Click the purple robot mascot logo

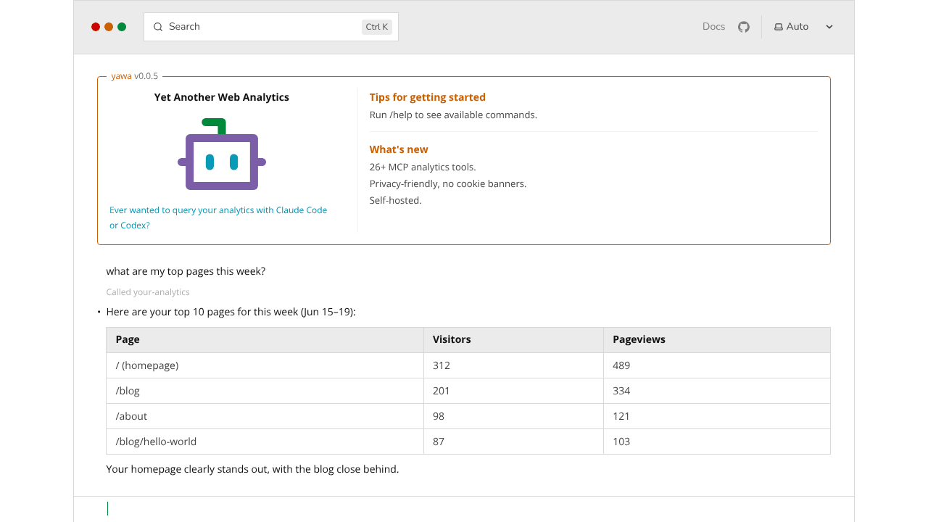click(222, 154)
